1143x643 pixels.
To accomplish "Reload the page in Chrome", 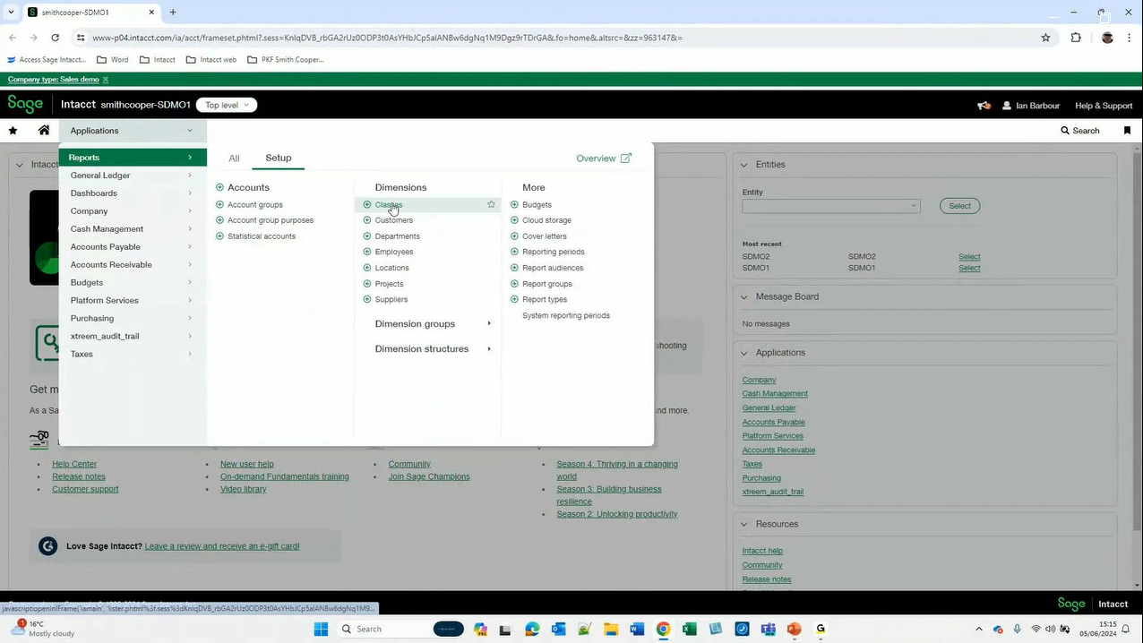I will [55, 38].
